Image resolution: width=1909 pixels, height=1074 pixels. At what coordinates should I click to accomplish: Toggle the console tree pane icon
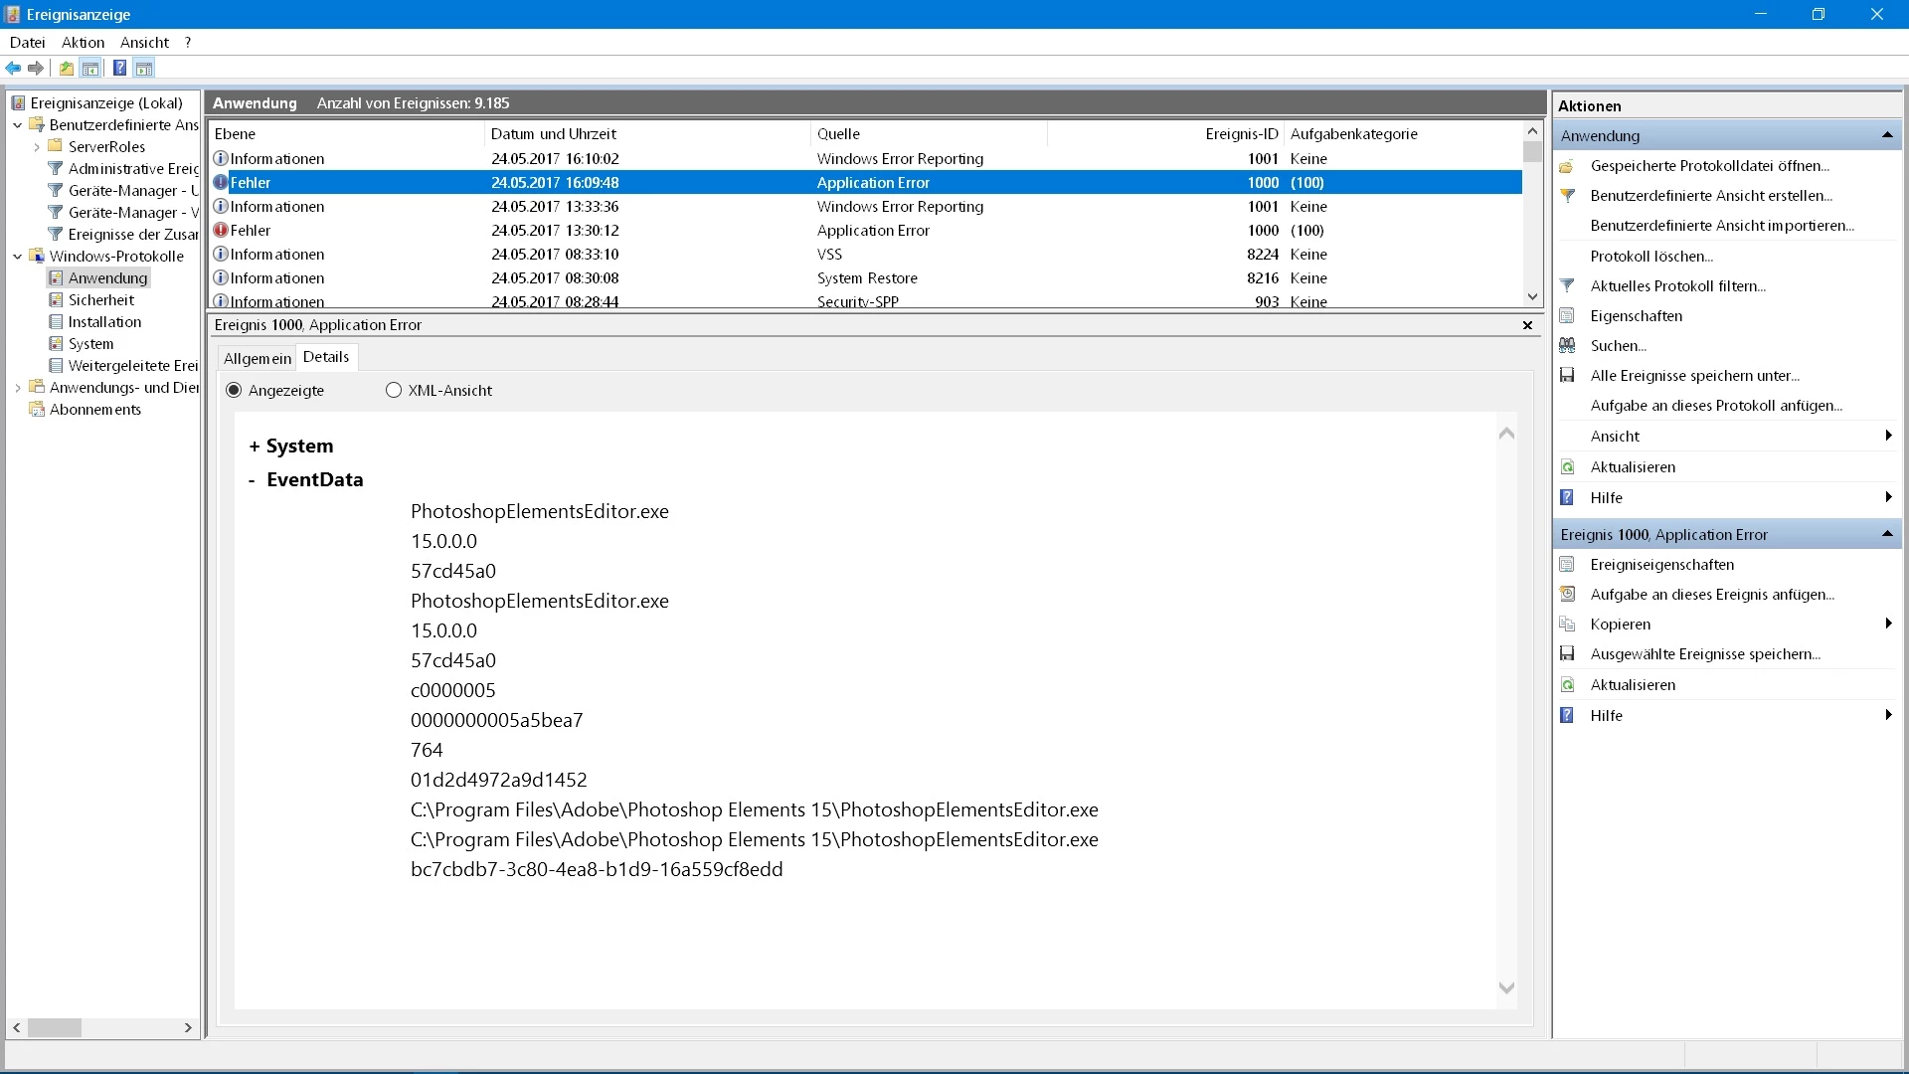[x=90, y=68]
